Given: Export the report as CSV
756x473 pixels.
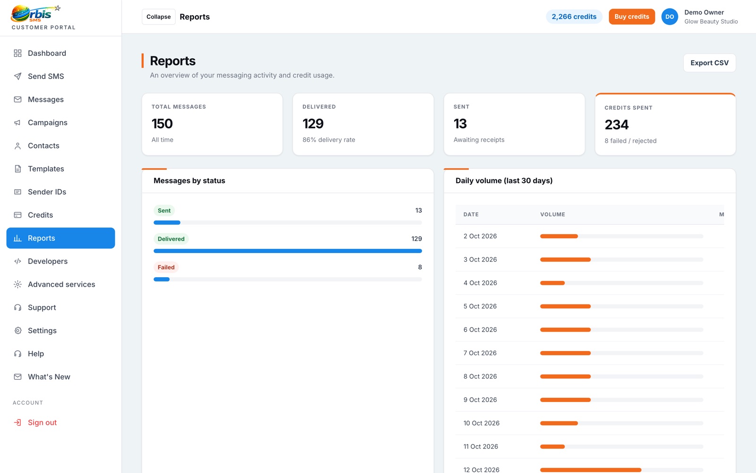Looking at the screenshot, I should 709,63.
